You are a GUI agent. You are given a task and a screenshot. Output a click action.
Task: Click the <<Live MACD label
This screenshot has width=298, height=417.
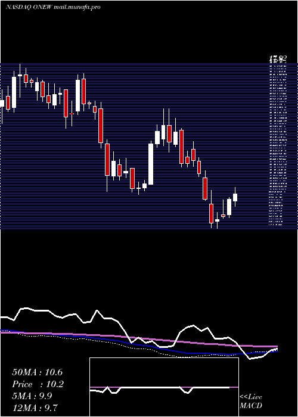251,401
